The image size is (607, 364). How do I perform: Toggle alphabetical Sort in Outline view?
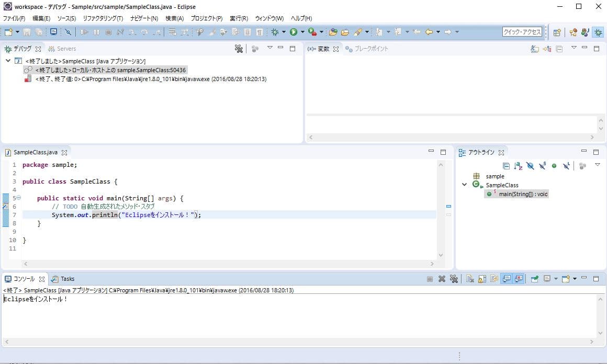coord(518,166)
